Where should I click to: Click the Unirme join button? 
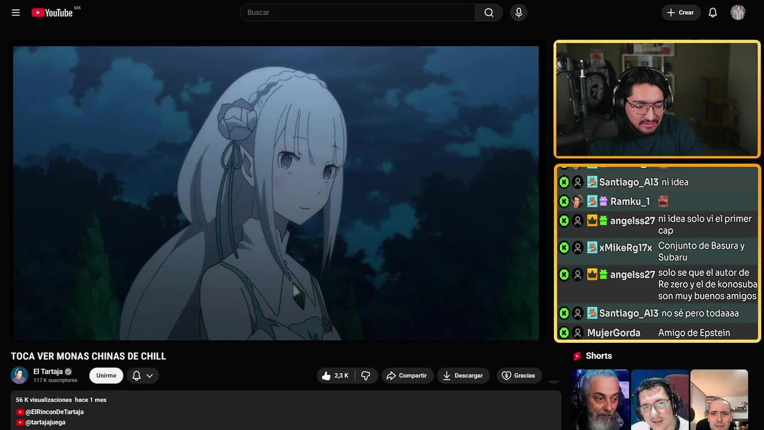pos(106,376)
